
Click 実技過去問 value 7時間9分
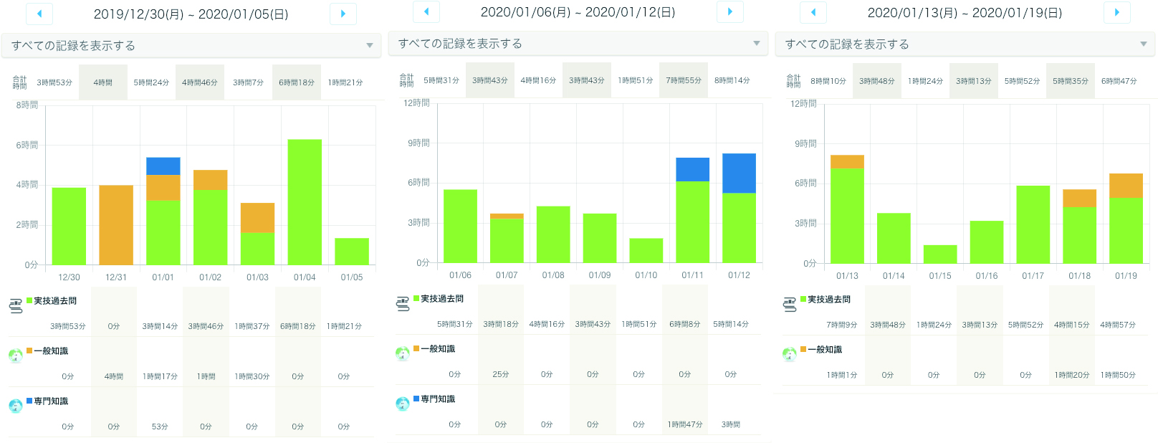tap(842, 325)
